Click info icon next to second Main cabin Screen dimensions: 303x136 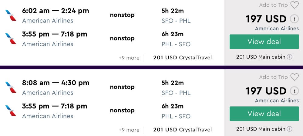(290, 129)
